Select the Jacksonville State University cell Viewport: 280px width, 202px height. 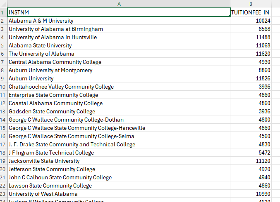119,161
